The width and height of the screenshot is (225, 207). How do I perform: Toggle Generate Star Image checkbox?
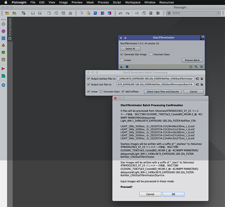click(122, 54)
